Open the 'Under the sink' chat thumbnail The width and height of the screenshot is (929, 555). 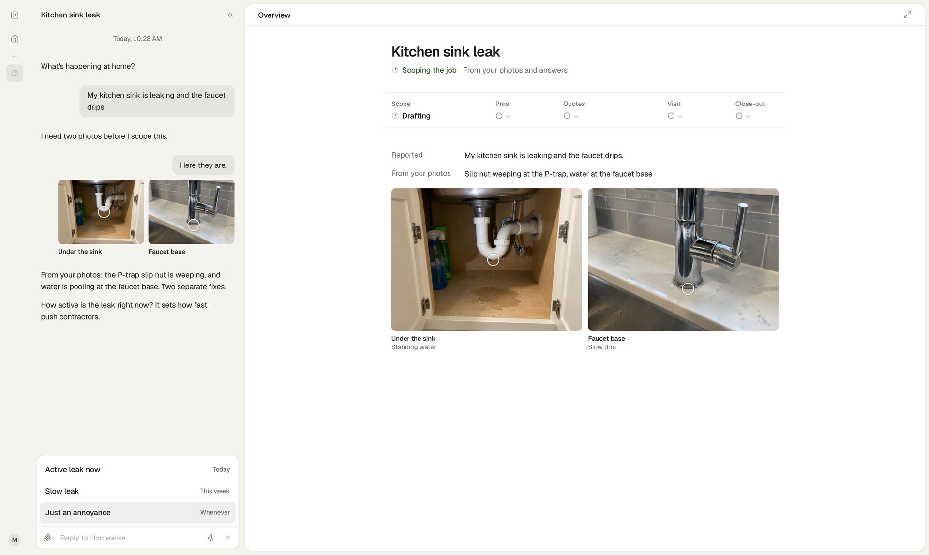(101, 212)
